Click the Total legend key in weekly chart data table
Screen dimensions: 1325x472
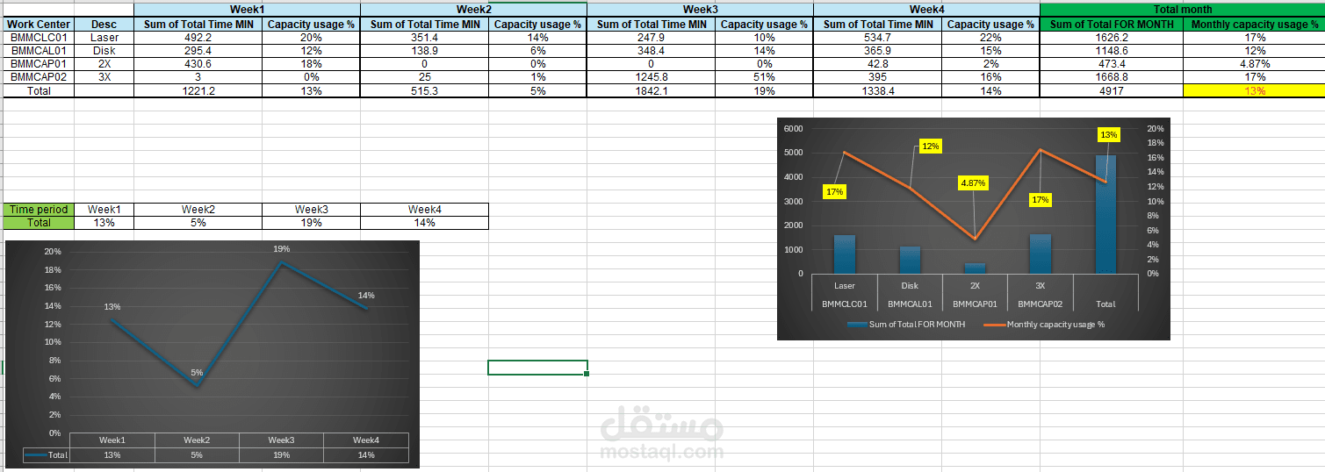point(47,455)
